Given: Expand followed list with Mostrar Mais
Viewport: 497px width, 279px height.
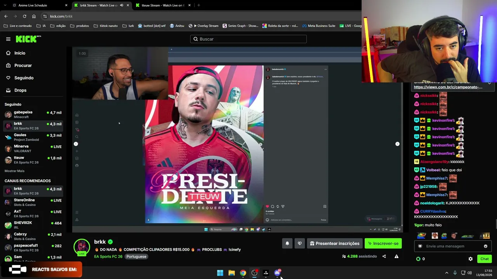Looking at the screenshot, I should pyautogui.click(x=14, y=171).
